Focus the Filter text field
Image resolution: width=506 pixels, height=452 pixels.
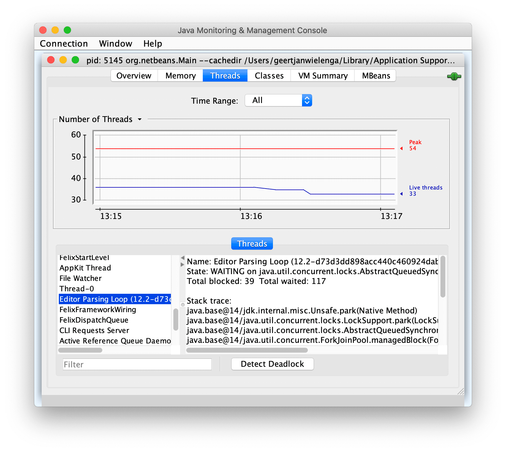[x=137, y=364]
